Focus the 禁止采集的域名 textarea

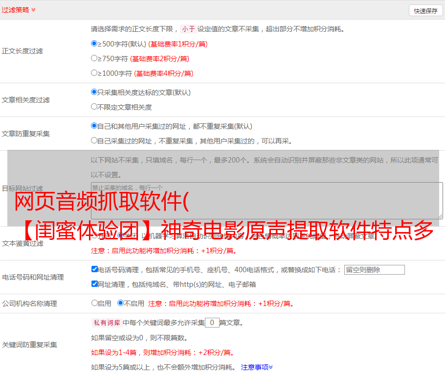267,201
